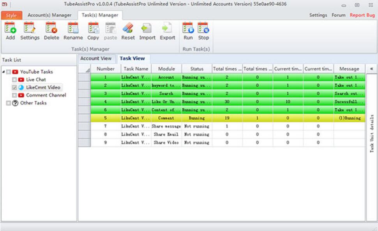Click the Reset eraser icon
The width and height of the screenshot is (378, 231).
pyautogui.click(x=128, y=28)
